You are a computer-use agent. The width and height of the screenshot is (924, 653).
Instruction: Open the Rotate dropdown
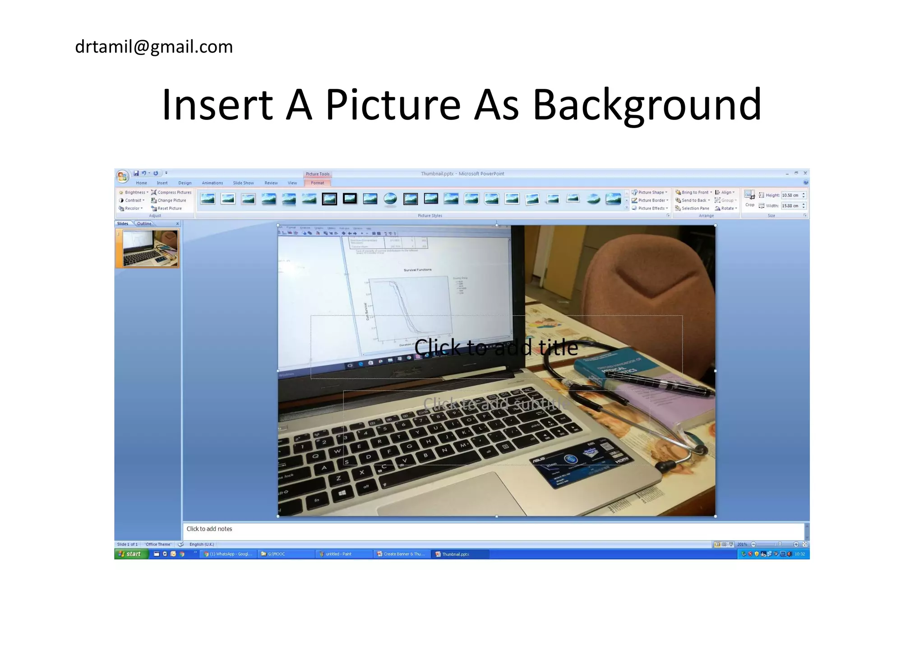tap(726, 208)
